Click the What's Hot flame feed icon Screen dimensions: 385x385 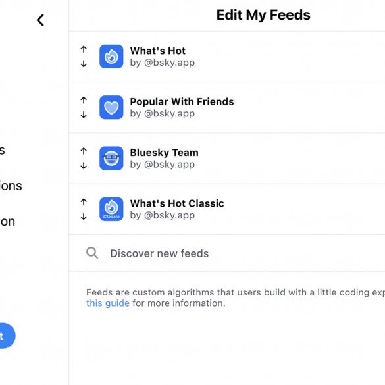tap(111, 57)
